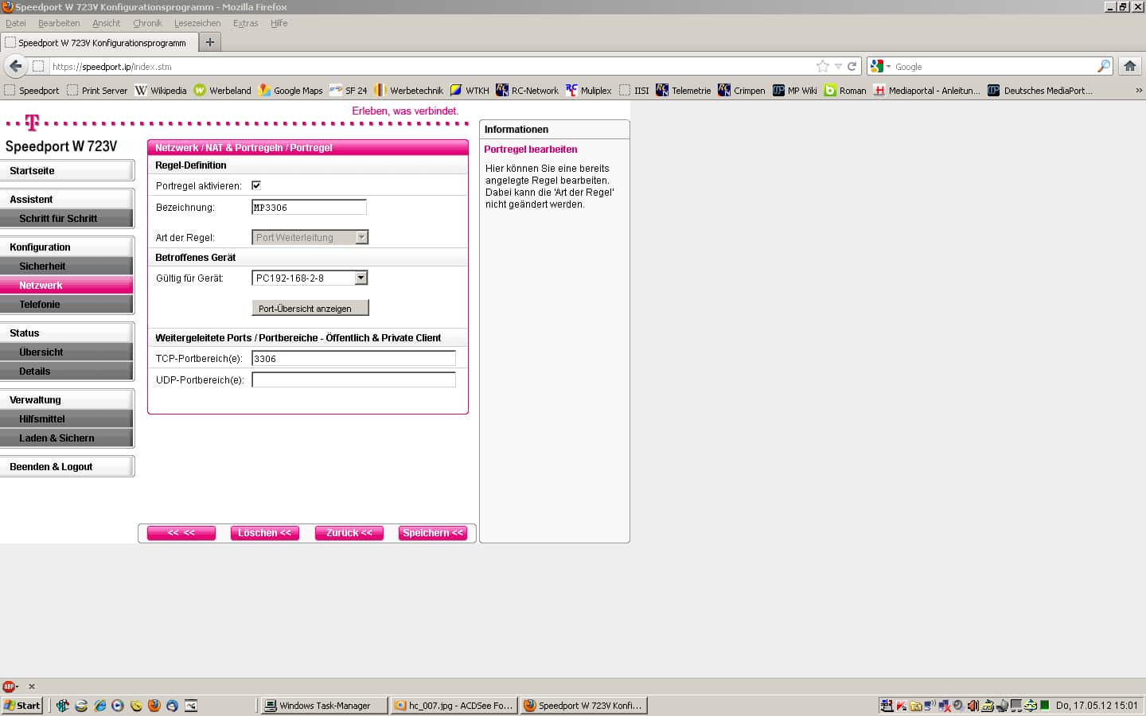Open the Wikipedia bookmark
The width and height of the screenshot is (1146, 716).
[161, 91]
